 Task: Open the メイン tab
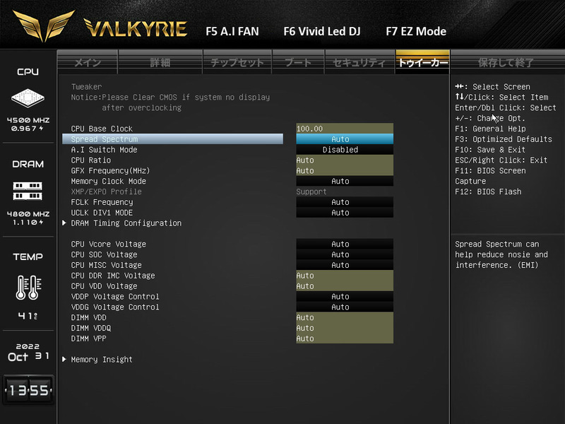tap(88, 62)
